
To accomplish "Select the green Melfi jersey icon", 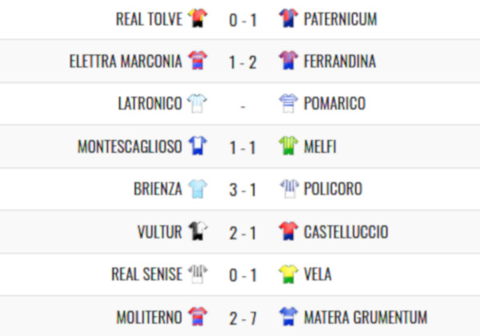I will coord(288,146).
